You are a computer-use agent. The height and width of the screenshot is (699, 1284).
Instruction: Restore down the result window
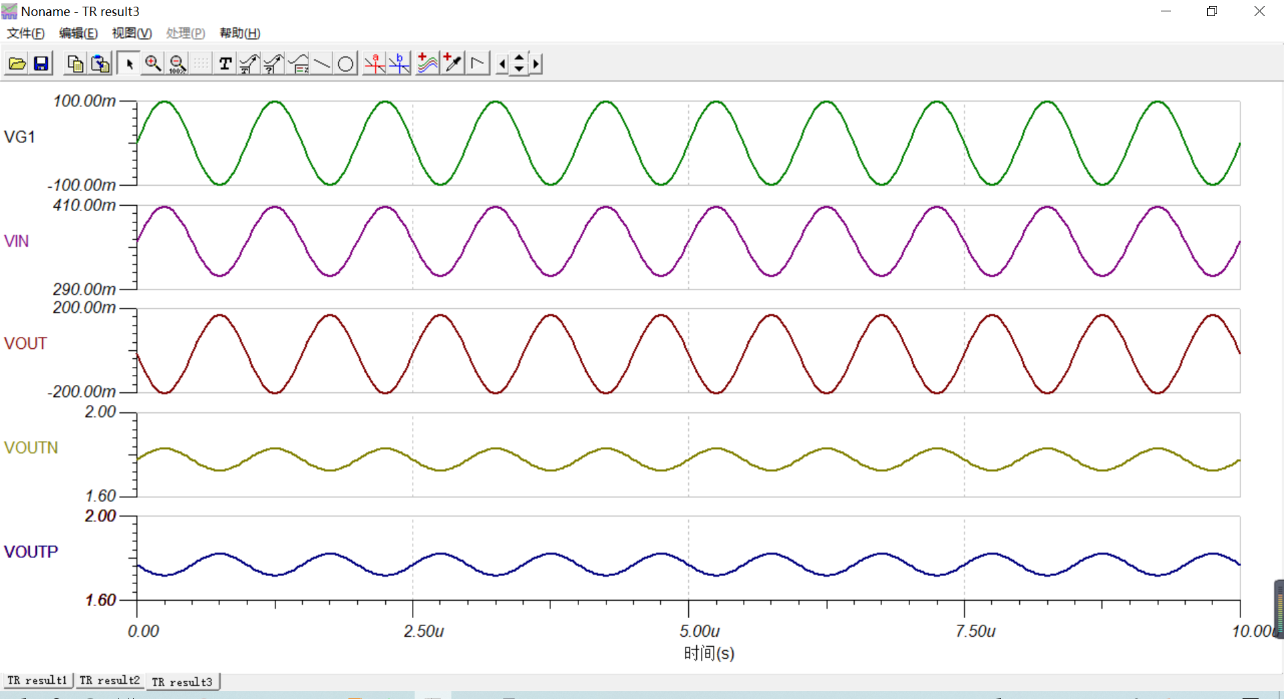pos(1212,11)
